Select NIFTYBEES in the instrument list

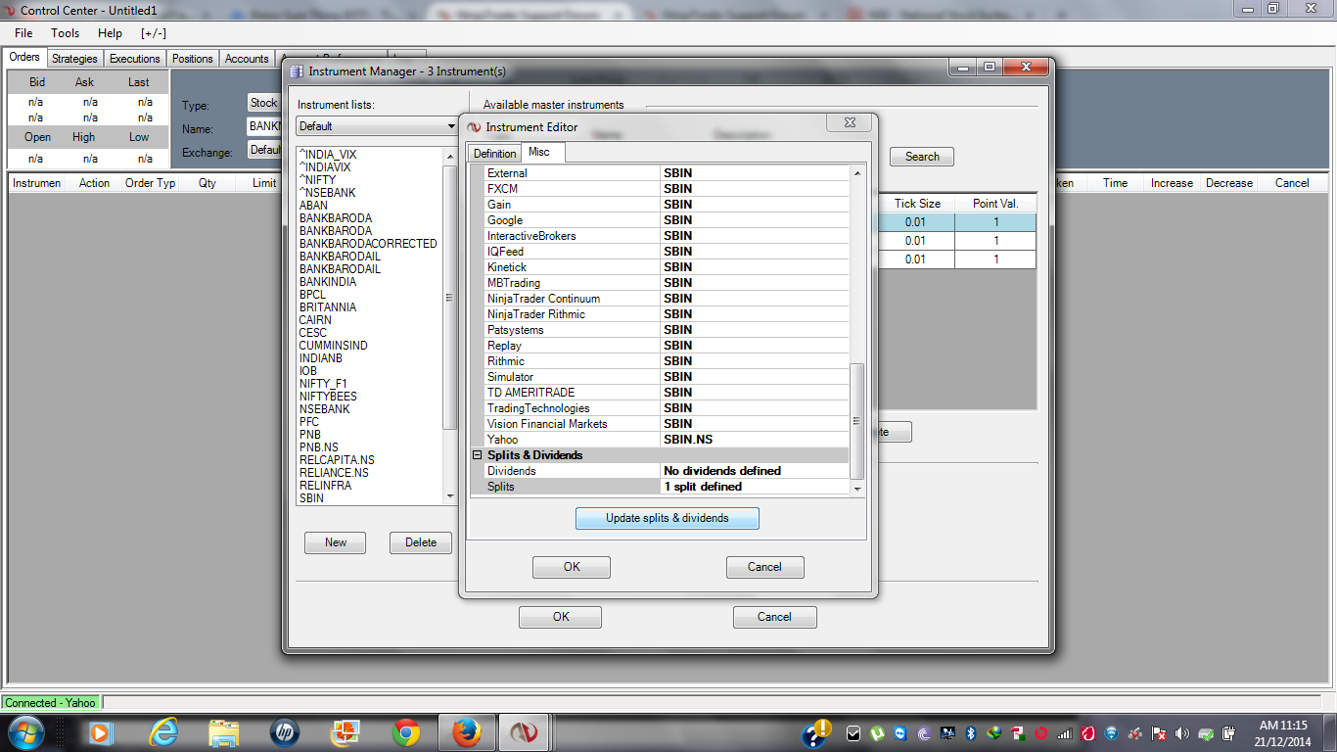click(328, 397)
